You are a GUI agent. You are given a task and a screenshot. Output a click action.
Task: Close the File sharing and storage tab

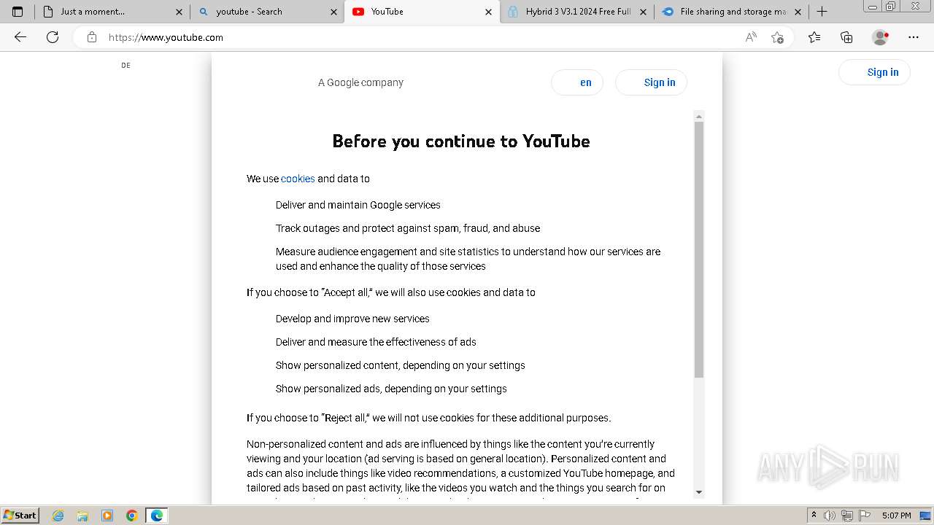[798, 12]
